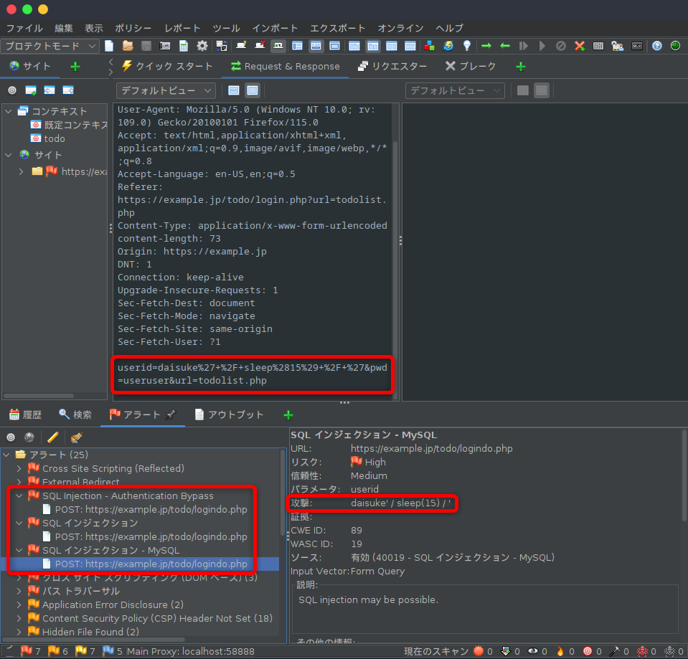
Task: Click the pencil edit alert icon
Action: click(52, 437)
